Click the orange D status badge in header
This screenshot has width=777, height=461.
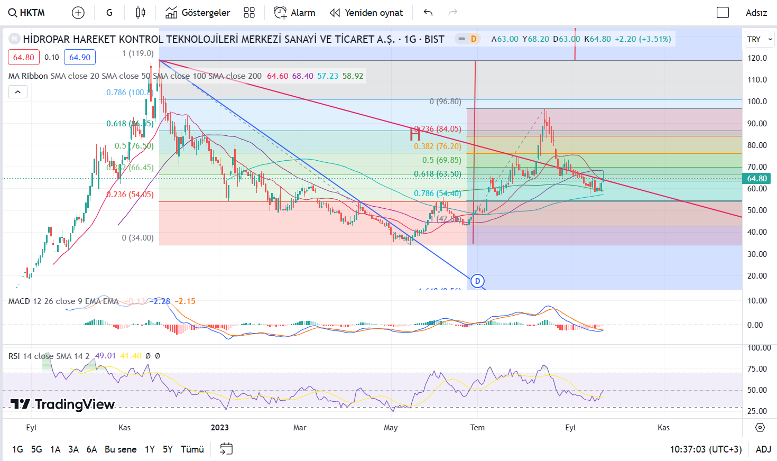pyautogui.click(x=474, y=39)
